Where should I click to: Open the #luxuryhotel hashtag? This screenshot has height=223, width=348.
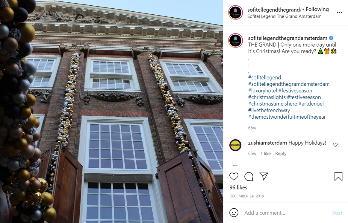263,91
